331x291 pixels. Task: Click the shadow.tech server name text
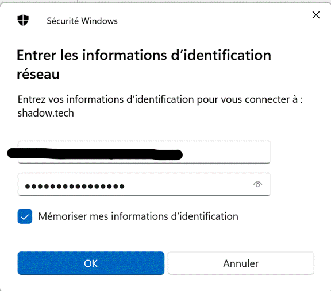click(45, 113)
